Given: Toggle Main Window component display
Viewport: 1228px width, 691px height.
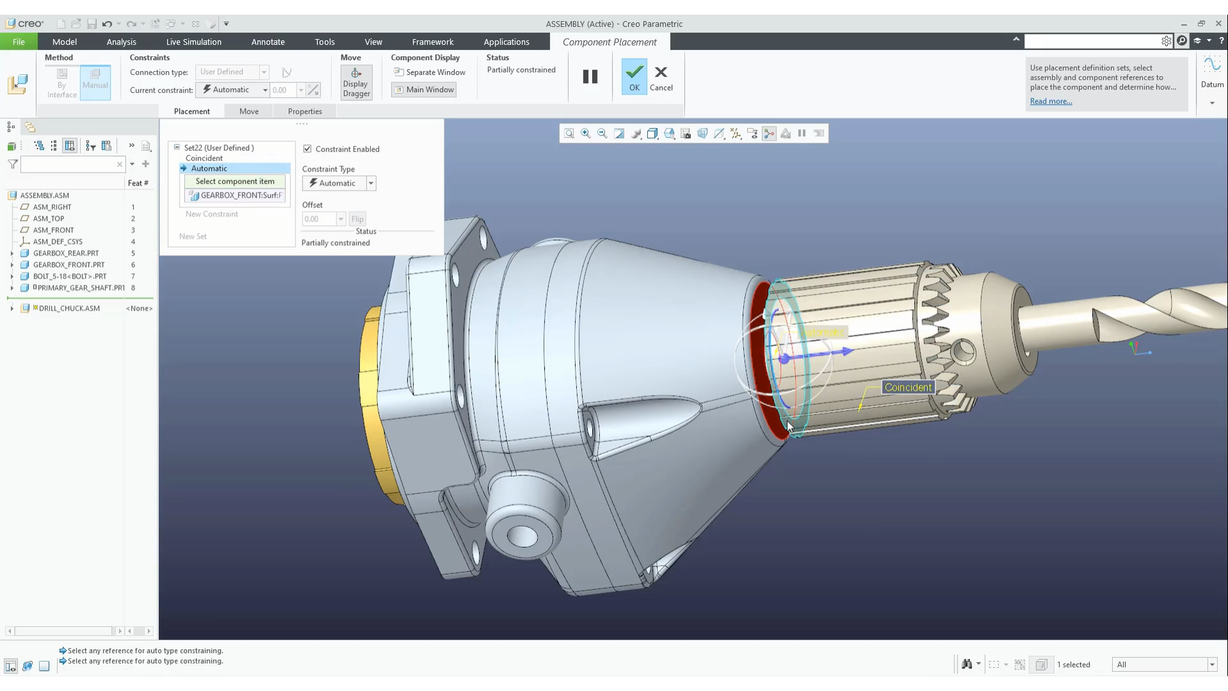Looking at the screenshot, I should [x=424, y=90].
